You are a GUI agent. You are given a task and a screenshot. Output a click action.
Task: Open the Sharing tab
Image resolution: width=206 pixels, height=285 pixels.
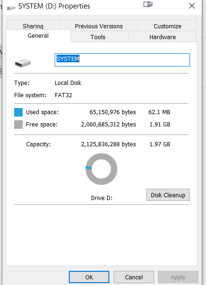[33, 25]
